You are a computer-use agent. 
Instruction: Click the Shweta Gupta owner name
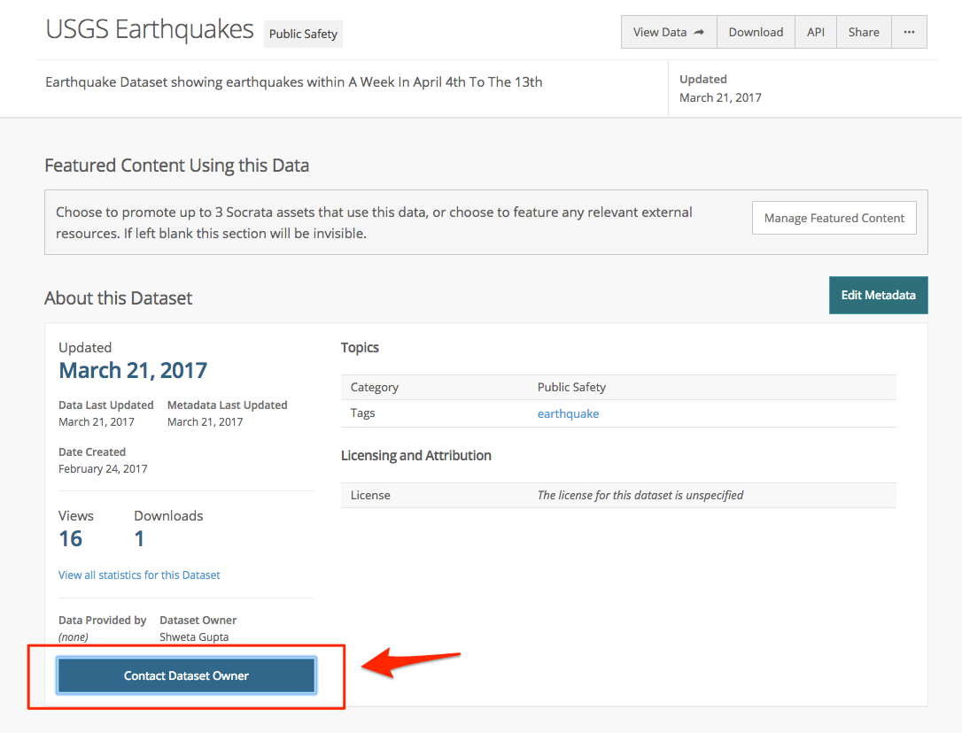coord(194,637)
